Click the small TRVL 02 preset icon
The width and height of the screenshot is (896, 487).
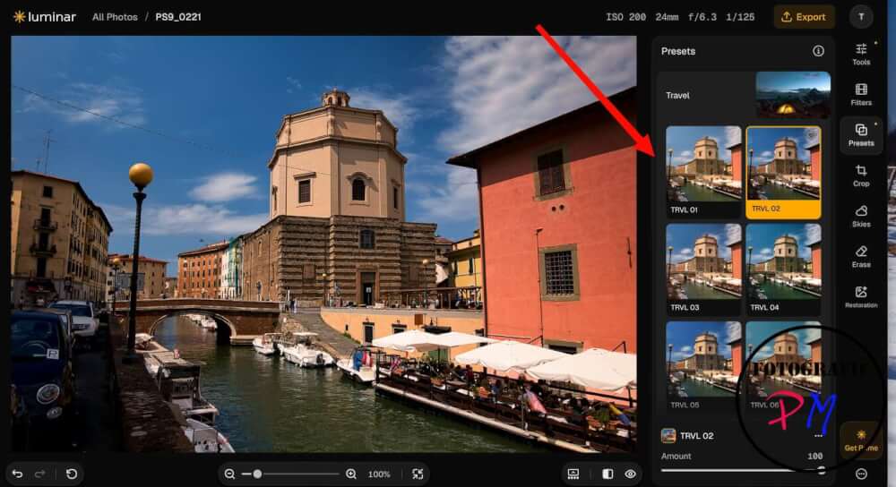click(x=668, y=436)
